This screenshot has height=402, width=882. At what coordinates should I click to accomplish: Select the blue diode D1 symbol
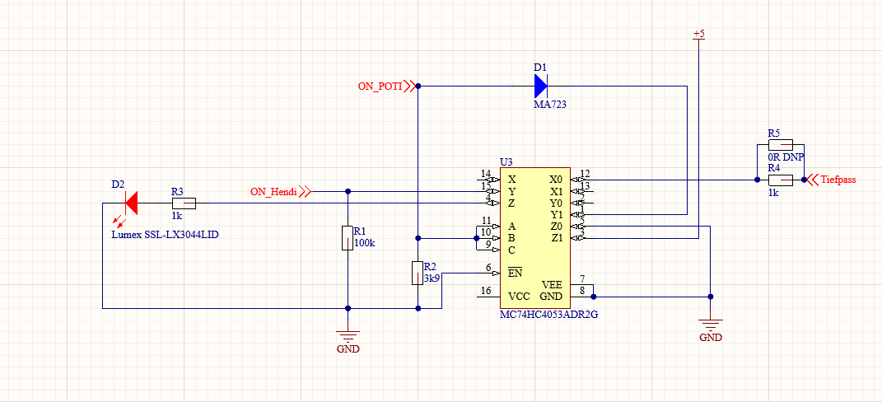click(541, 85)
